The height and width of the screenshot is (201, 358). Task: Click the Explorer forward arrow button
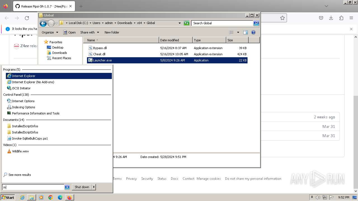pyautogui.click(x=51, y=23)
